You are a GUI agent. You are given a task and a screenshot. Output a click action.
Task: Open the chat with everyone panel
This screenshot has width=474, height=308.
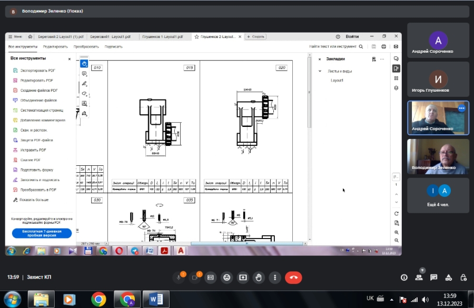[434, 277]
